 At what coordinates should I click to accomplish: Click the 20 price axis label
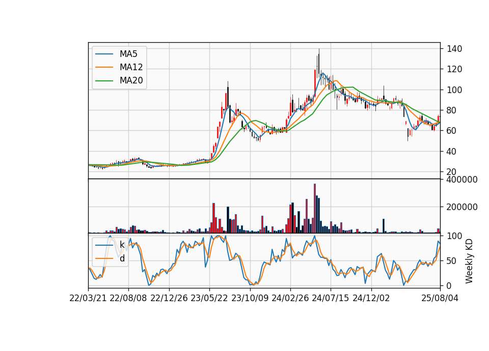pos(452,172)
